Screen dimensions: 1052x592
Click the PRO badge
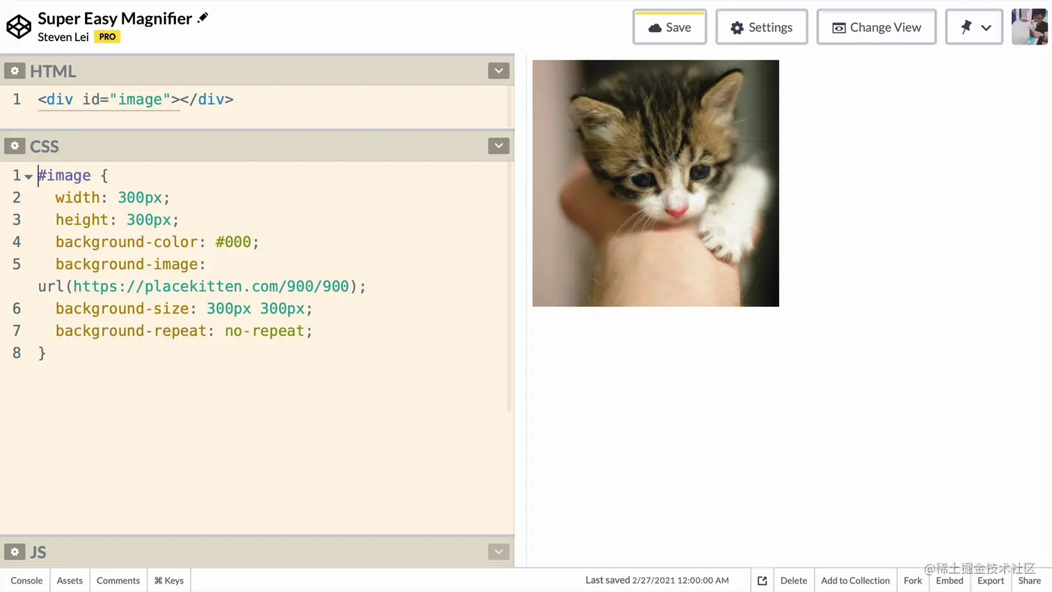tap(107, 37)
